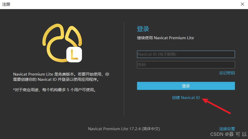Focus the 密码 password field
This screenshot has width=248, height=139.
point(186,65)
